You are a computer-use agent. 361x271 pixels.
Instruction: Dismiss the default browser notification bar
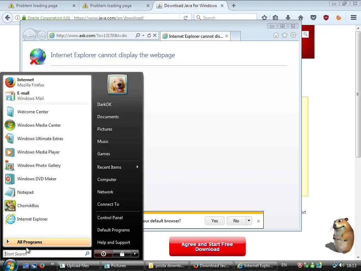[258, 221]
